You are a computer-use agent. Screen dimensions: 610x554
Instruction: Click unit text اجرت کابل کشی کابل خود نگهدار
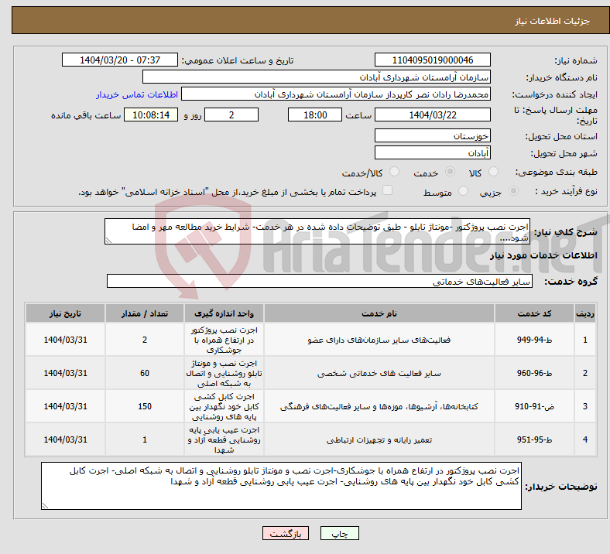point(224,407)
